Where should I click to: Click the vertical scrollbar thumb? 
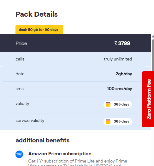coord(153,55)
